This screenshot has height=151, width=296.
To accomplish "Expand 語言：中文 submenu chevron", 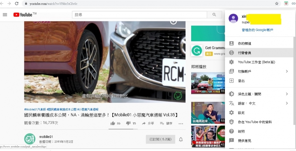I will [287, 103].
